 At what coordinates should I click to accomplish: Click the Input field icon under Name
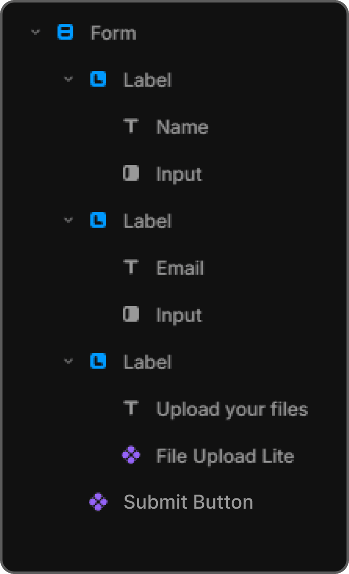[131, 173]
